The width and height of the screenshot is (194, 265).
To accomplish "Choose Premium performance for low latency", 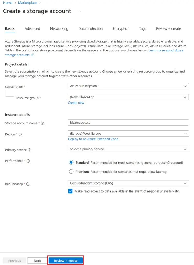I will (71, 171).
